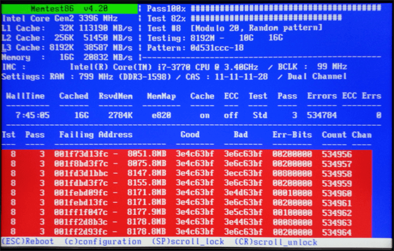Click the Cached column header

74,96
